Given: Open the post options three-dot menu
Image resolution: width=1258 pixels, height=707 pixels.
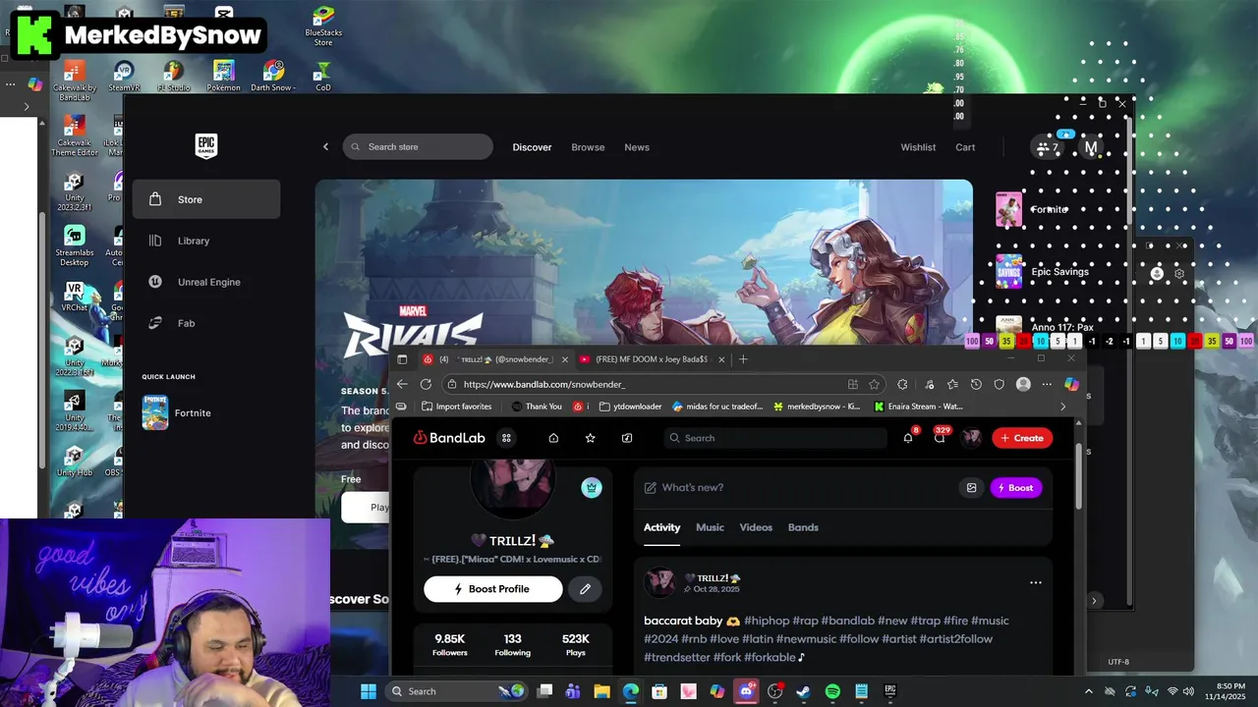Looking at the screenshot, I should click(1035, 582).
